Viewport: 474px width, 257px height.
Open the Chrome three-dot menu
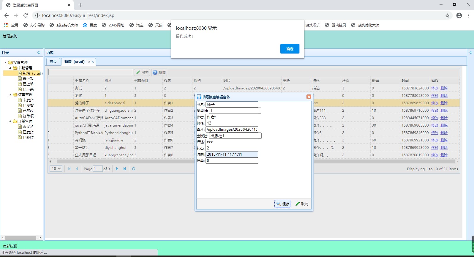click(x=469, y=15)
